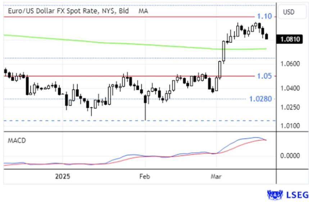Image resolution: width=309 pixels, height=202 pixels.
Task: Click the dashed blue line near 1.0100
Action: pos(108,121)
